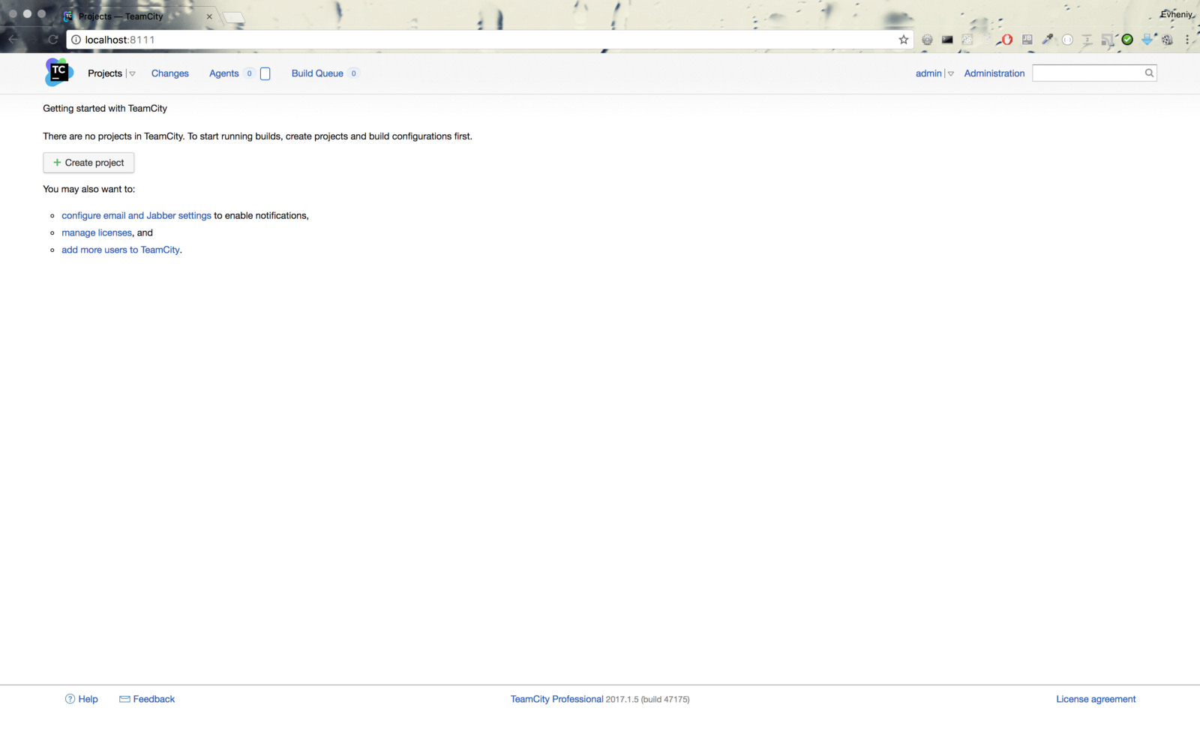Viewport: 1200px width, 750px height.
Task: Open the terminal extension icon
Action: [947, 40]
